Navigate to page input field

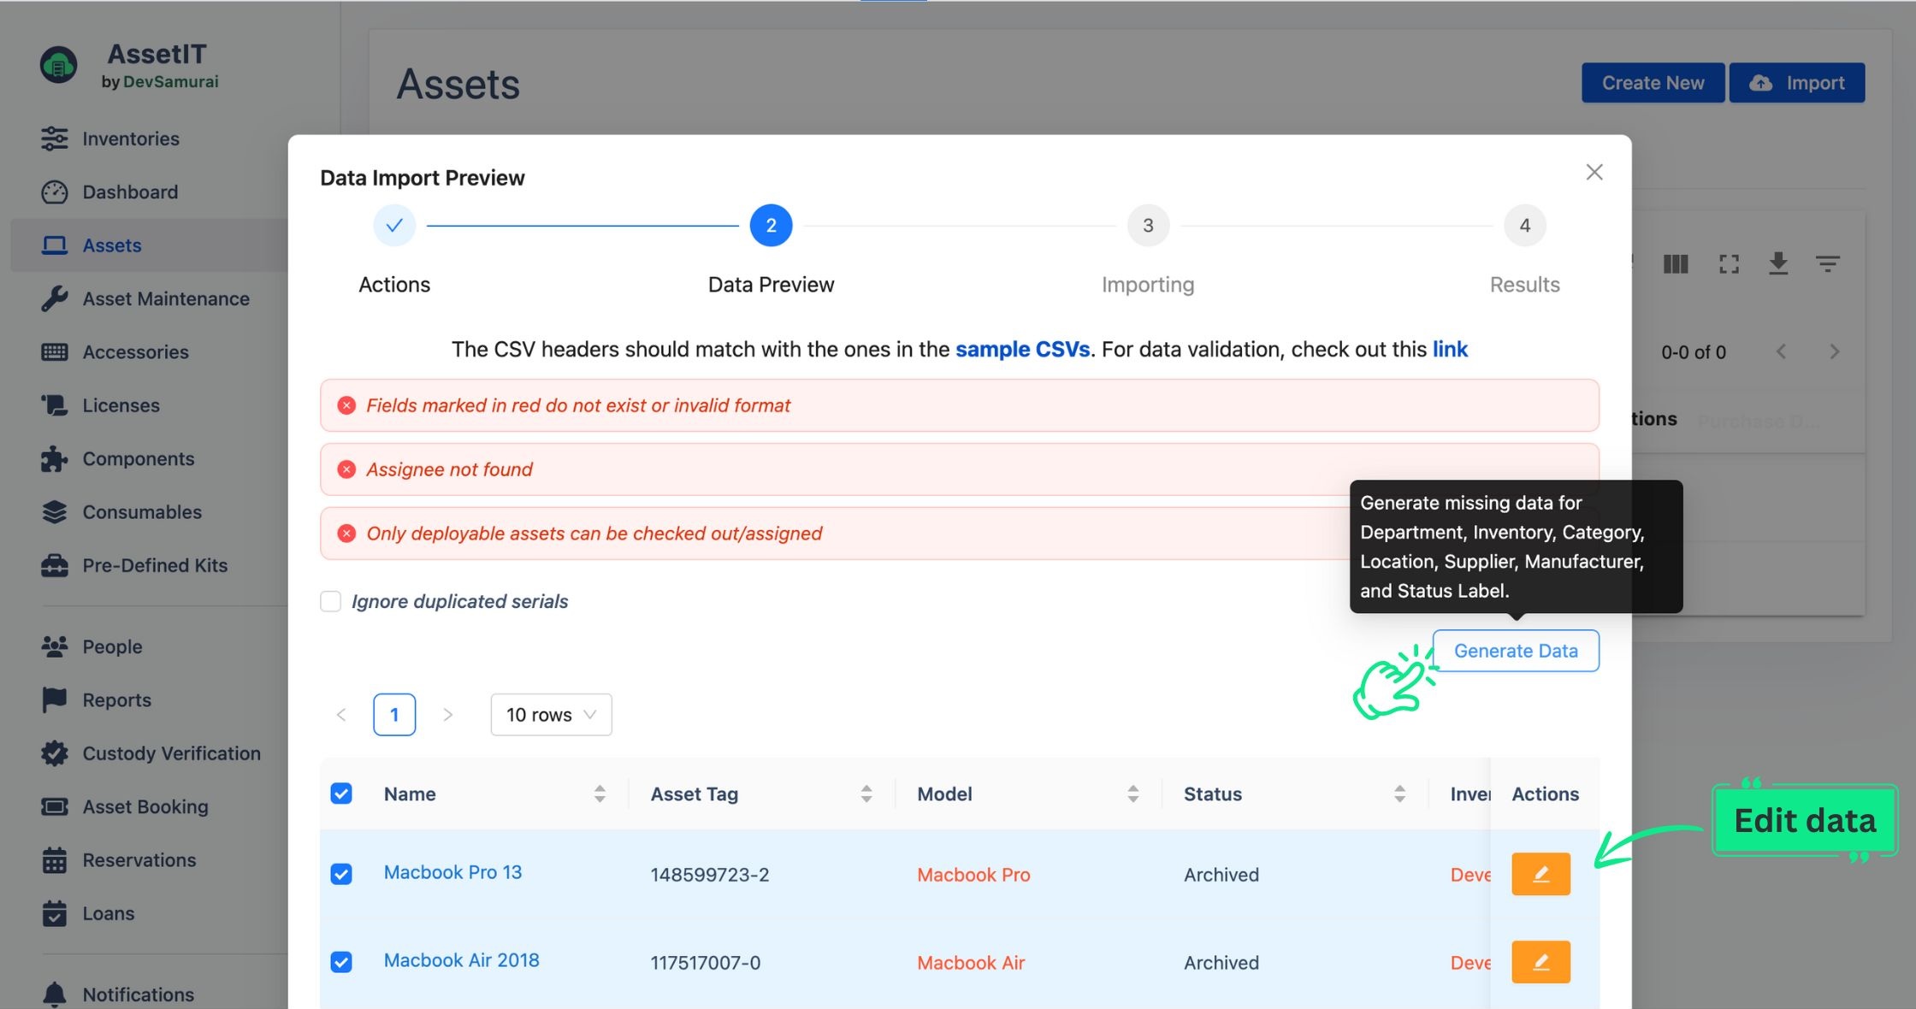[394, 714]
